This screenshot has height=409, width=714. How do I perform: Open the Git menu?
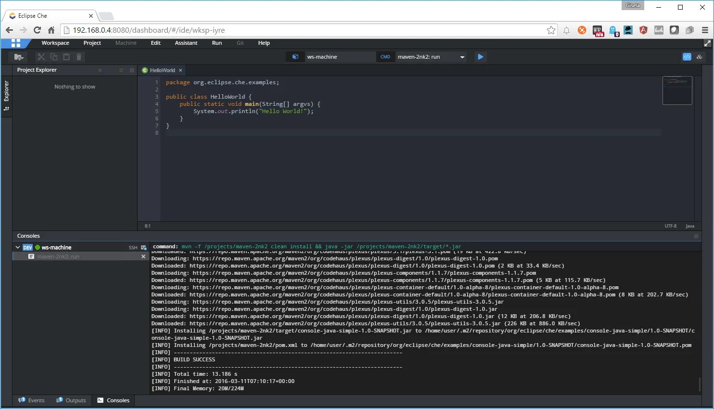[240, 43]
